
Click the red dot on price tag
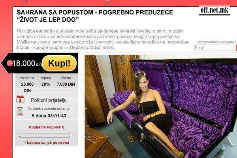point(9,63)
